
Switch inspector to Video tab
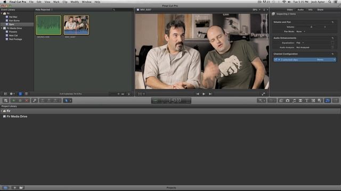(x=290, y=10)
